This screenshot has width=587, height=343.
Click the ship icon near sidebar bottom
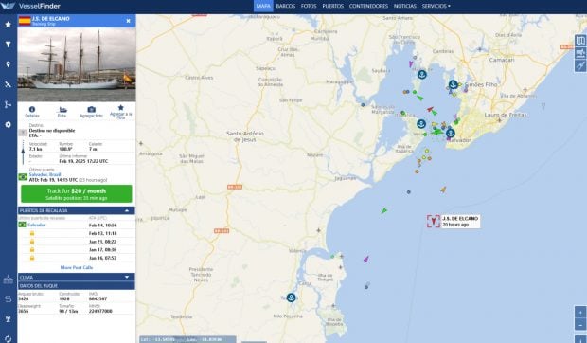8,280
